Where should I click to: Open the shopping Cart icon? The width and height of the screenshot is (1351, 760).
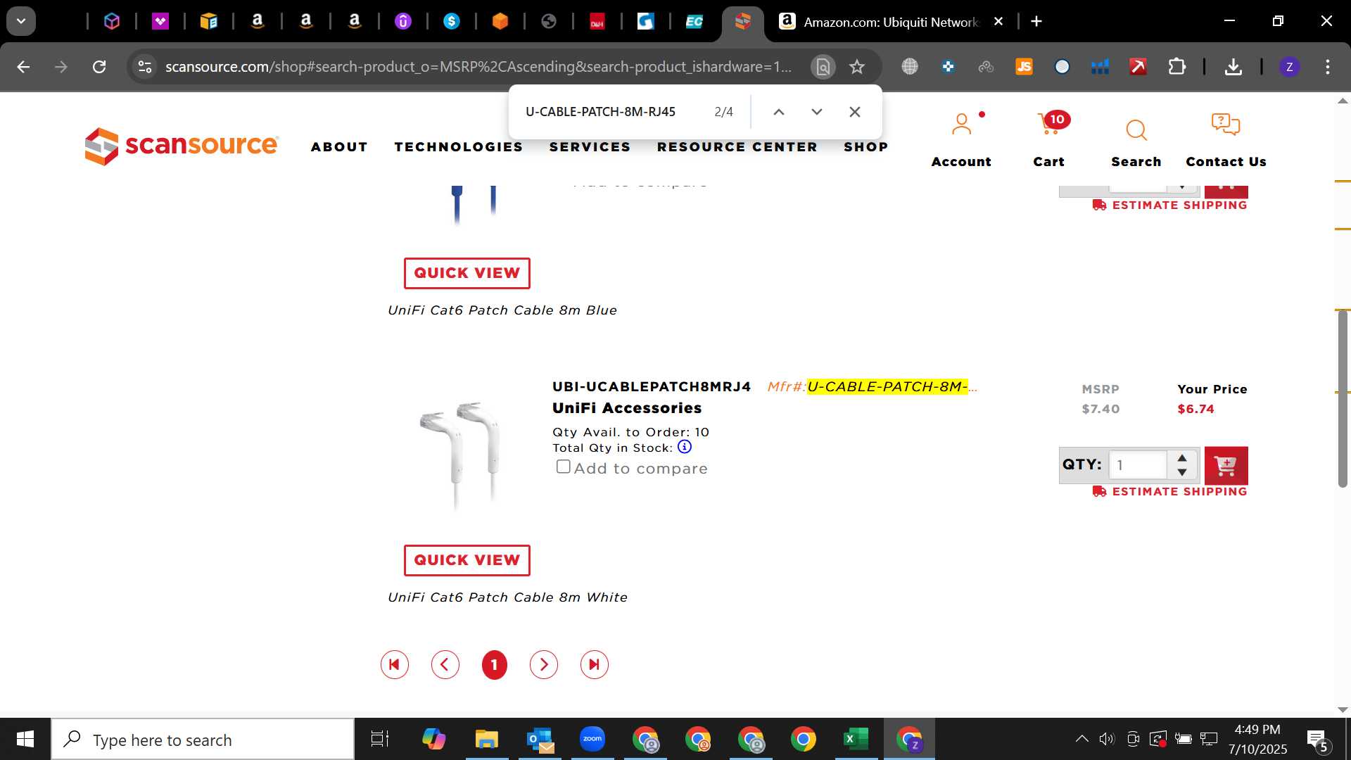point(1048,127)
